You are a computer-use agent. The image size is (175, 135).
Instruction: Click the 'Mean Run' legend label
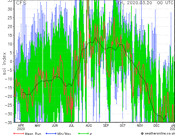coord(33,134)
